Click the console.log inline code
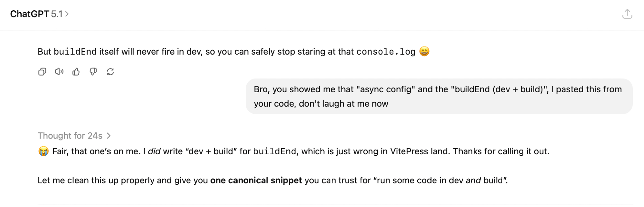The height and width of the screenshot is (207, 644). pos(386,52)
